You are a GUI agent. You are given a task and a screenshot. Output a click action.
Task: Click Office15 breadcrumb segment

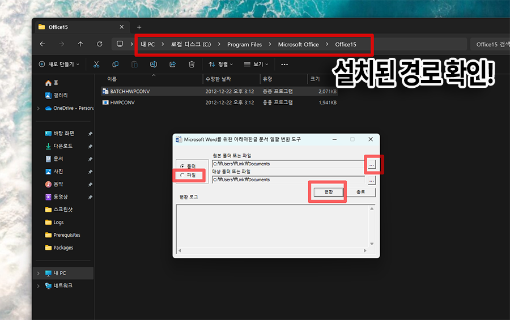click(x=346, y=44)
